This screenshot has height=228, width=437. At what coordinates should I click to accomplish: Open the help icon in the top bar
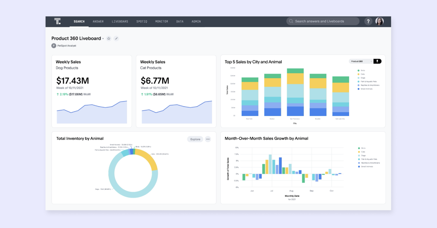(368, 21)
